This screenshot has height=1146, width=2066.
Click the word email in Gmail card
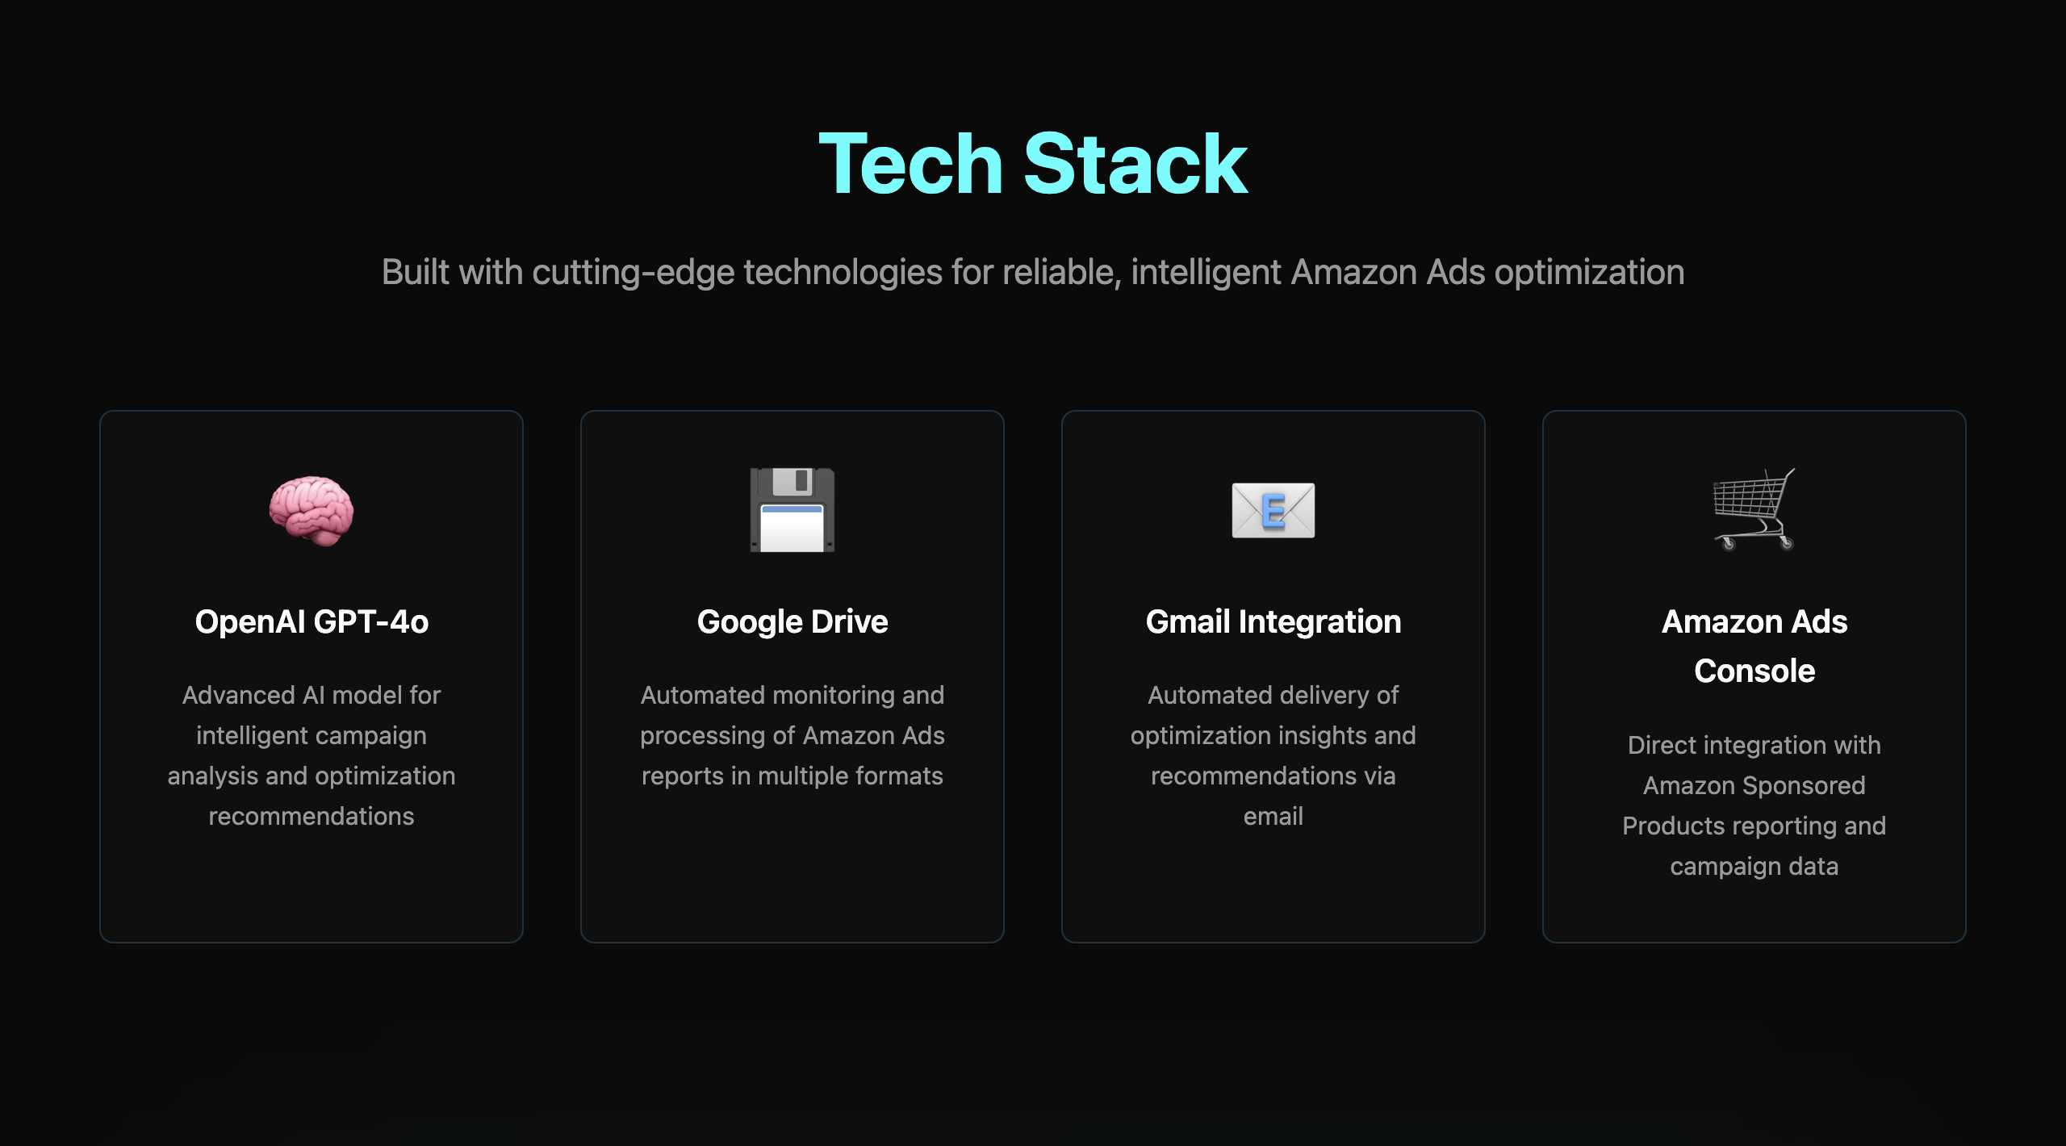point(1273,816)
